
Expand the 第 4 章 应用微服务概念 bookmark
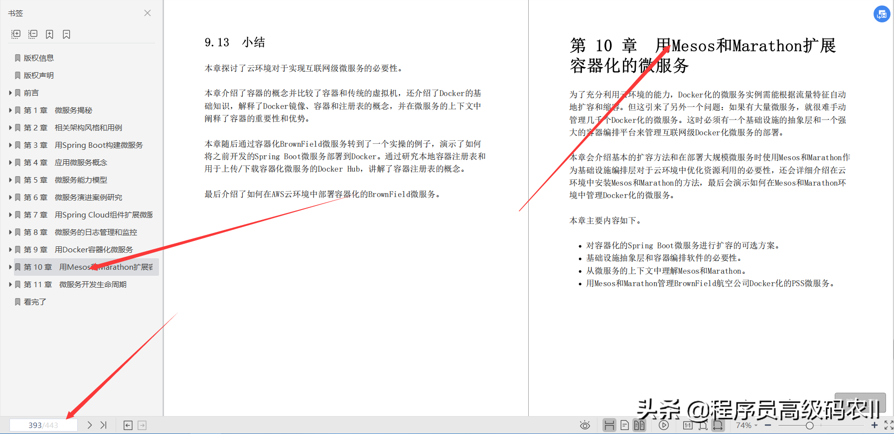point(10,162)
